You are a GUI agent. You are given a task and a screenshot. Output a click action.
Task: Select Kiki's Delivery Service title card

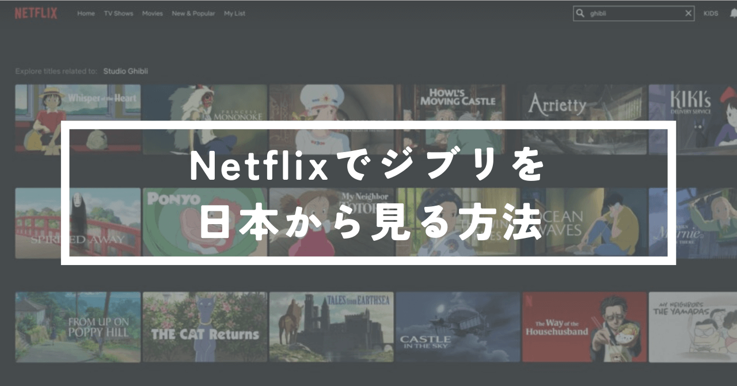coord(693,119)
